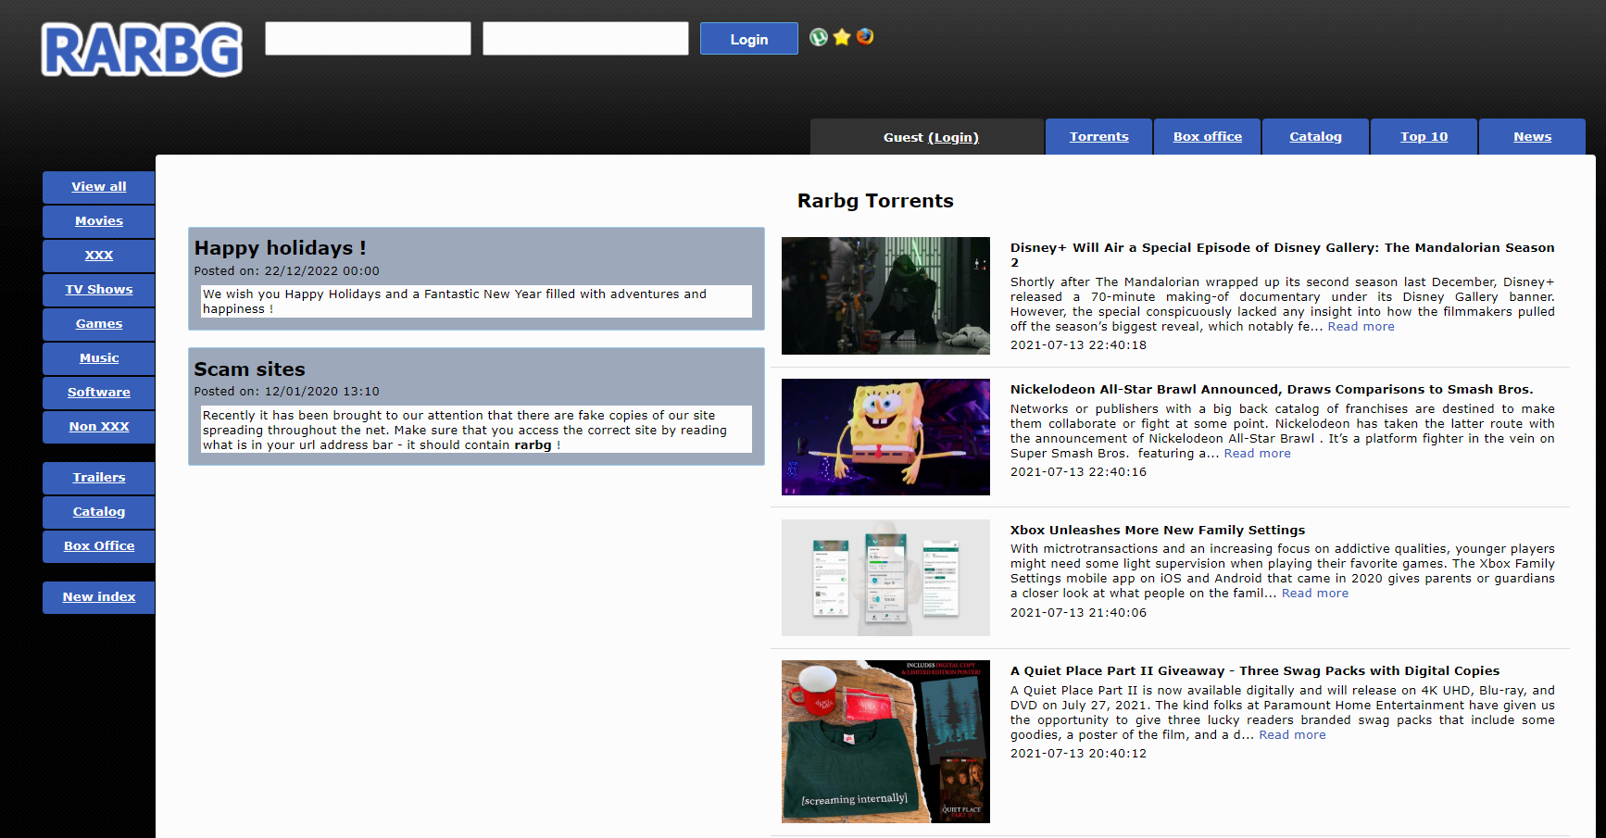This screenshot has width=1606, height=838.
Task: Switch to the News tab
Action: tap(1533, 136)
